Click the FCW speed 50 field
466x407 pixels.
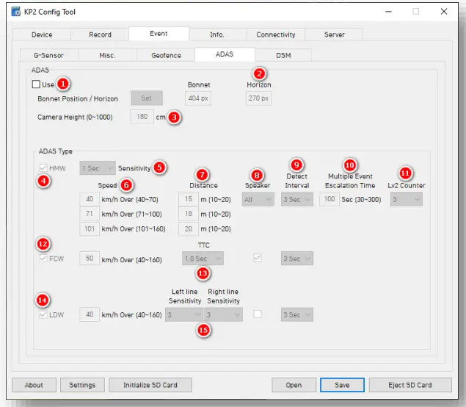click(x=90, y=259)
